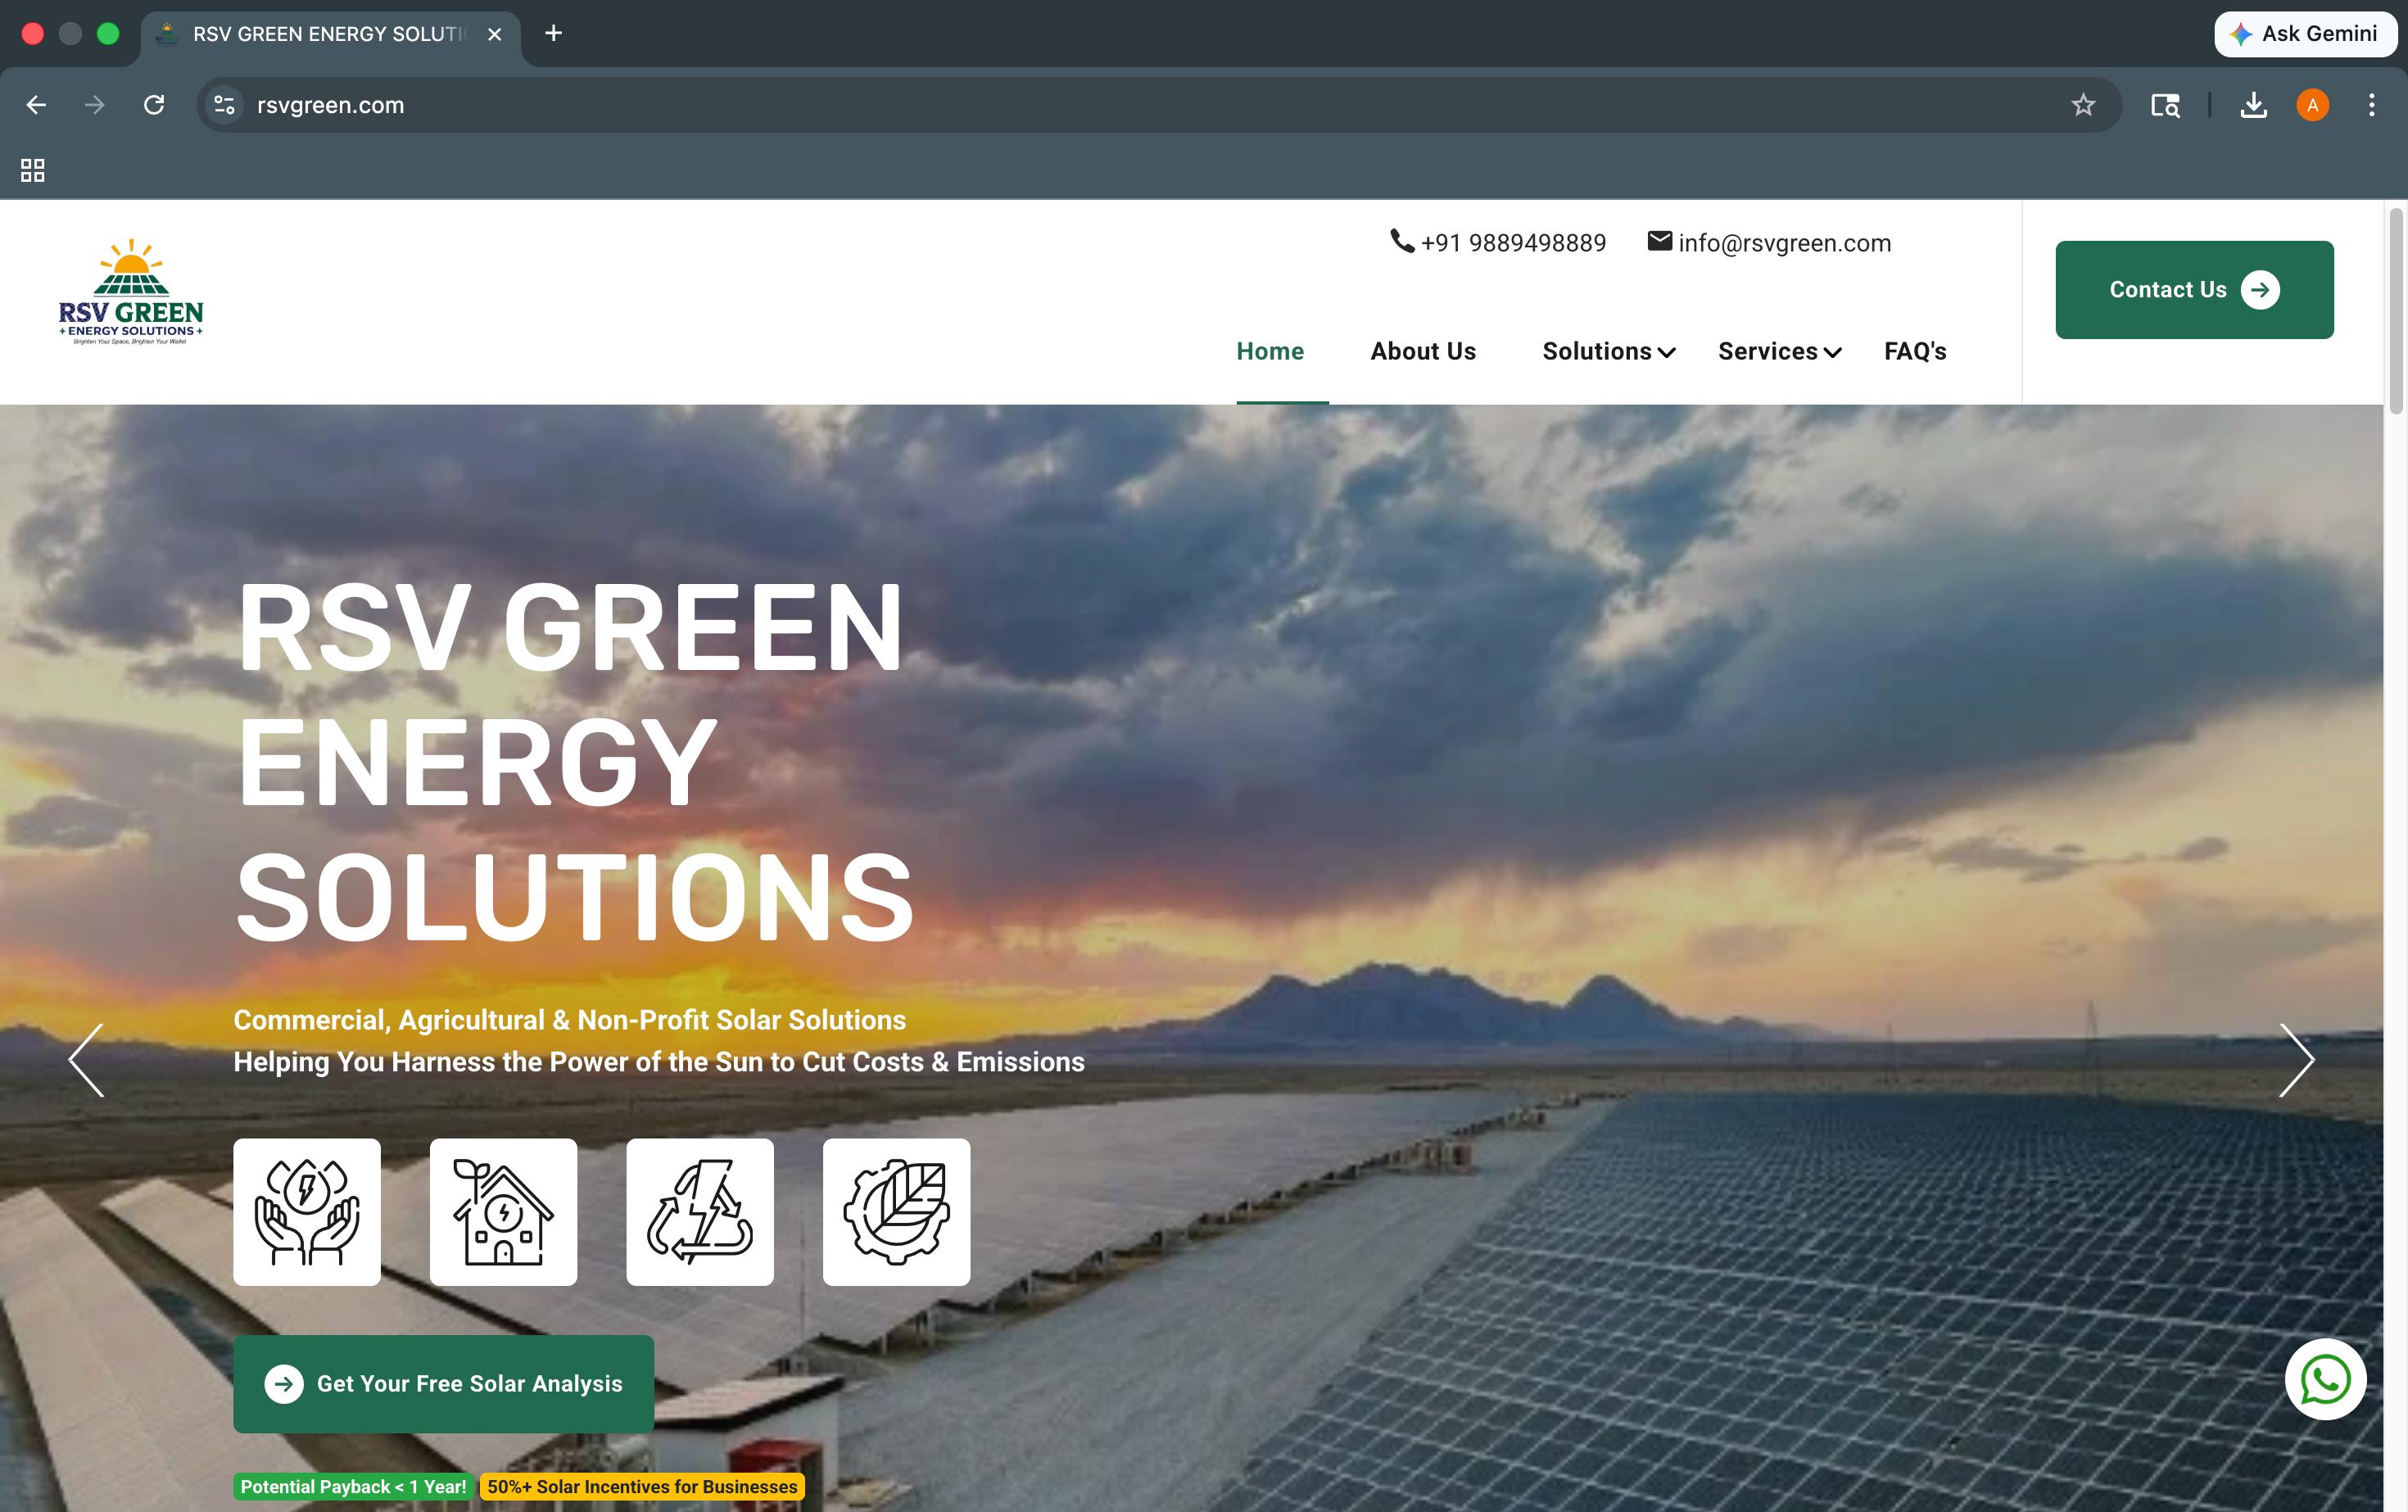Click the eco house energy icon
The image size is (2408, 1512).
[503, 1212]
